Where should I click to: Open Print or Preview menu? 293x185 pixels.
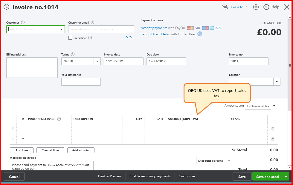[x=110, y=176]
